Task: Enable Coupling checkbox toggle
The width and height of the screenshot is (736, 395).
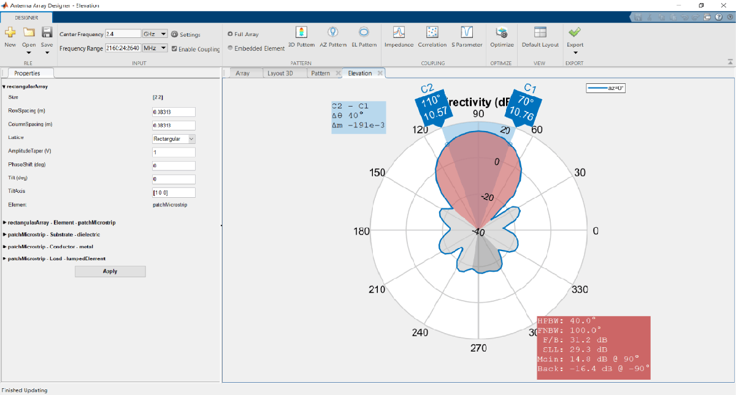Action: pos(174,49)
